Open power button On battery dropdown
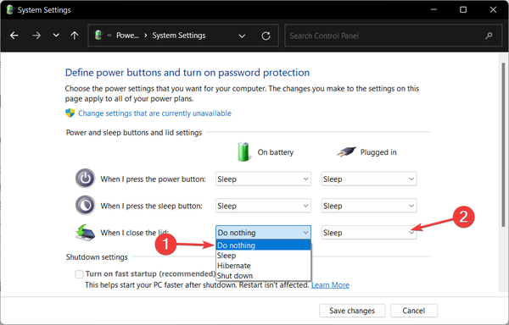Screen dimensions: 509x325 (x=263, y=179)
